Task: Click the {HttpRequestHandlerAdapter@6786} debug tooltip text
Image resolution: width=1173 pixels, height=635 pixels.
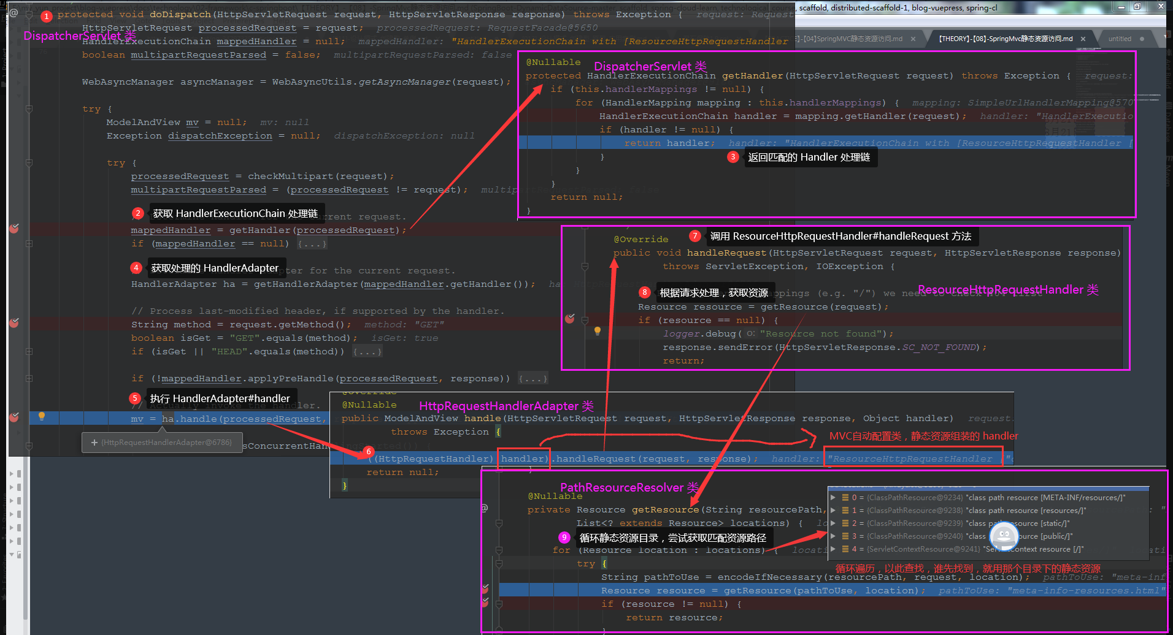Action: [166, 443]
